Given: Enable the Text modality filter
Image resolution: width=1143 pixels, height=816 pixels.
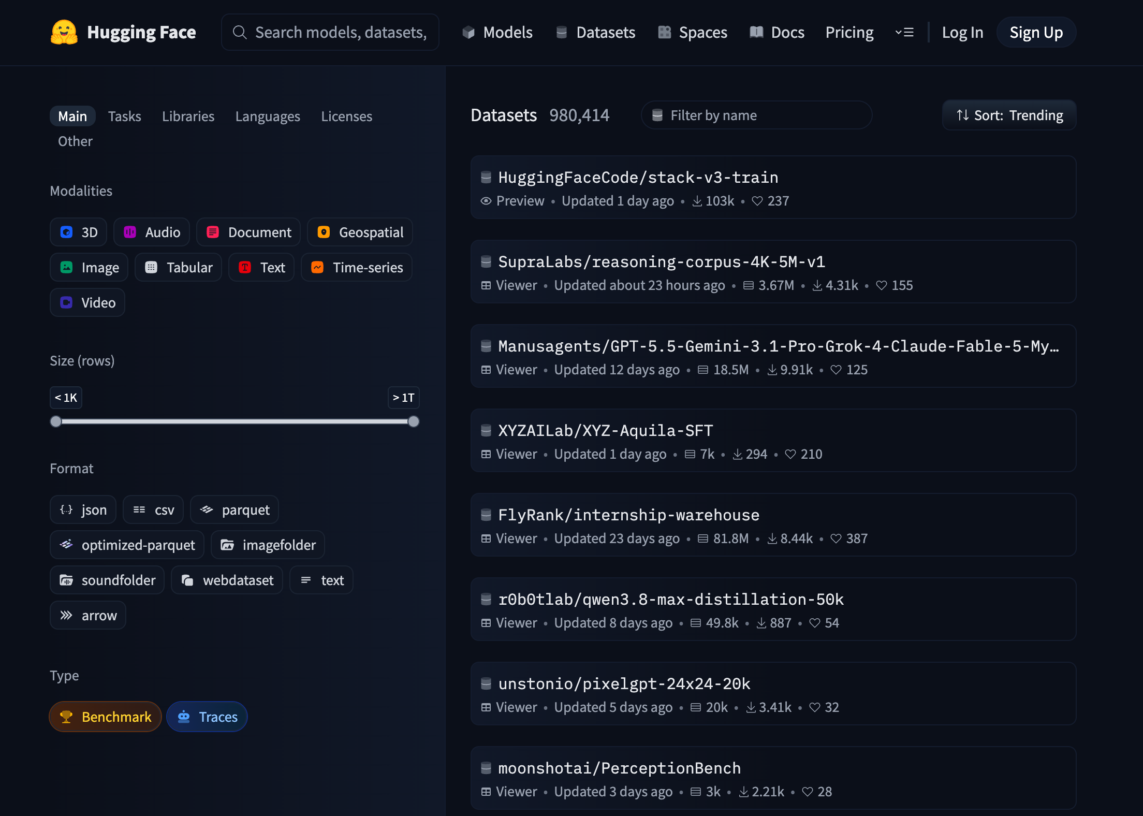Looking at the screenshot, I should point(261,267).
